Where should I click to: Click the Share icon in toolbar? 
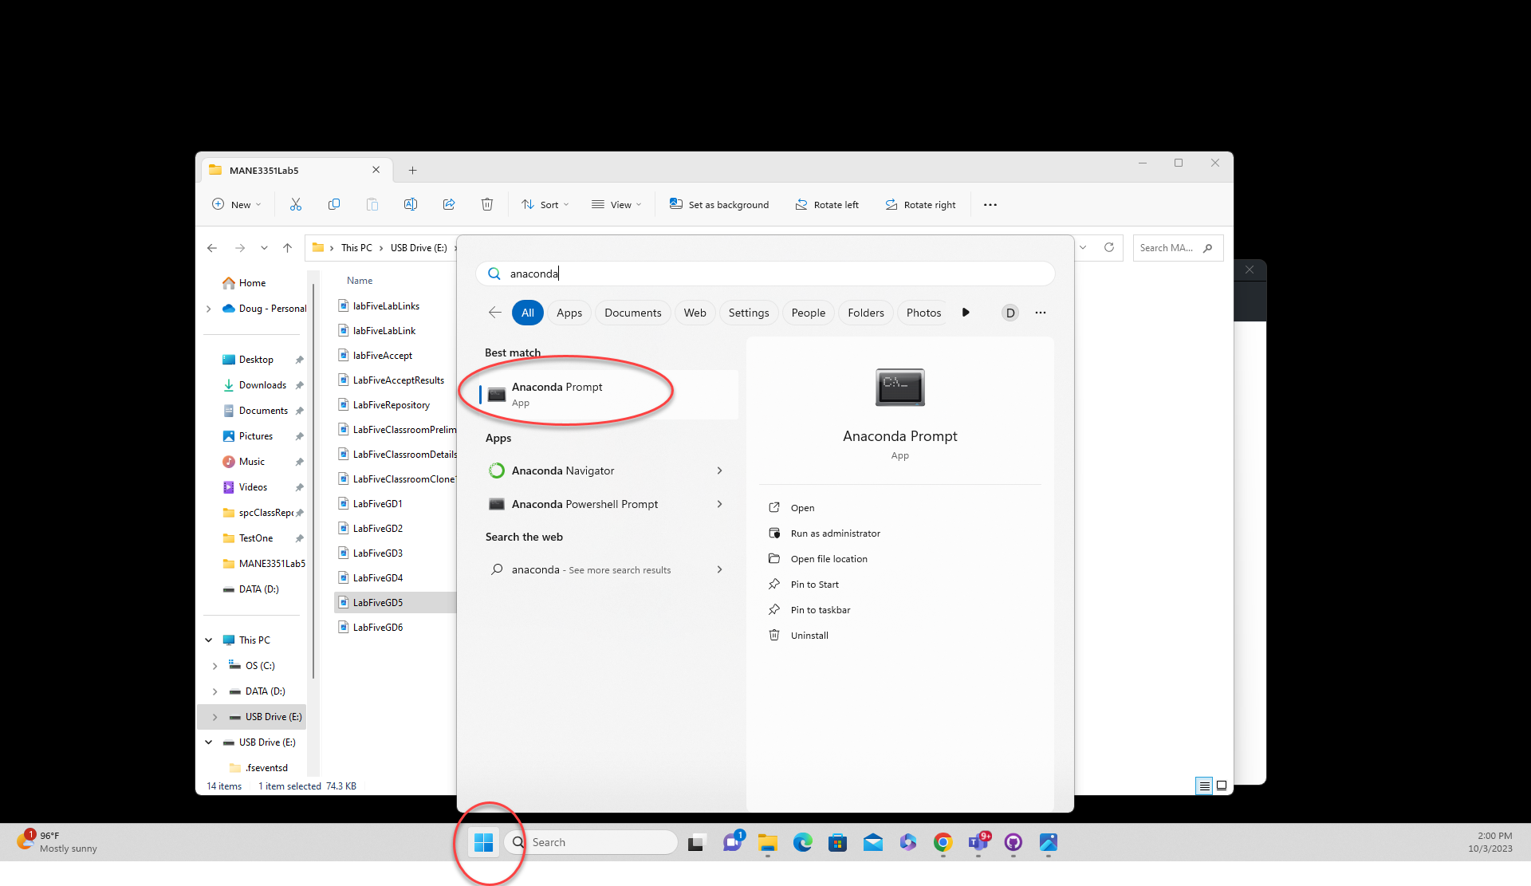[449, 205]
